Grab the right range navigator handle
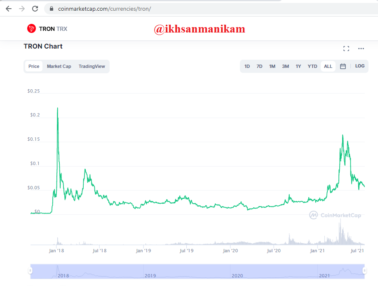 click(x=364, y=271)
